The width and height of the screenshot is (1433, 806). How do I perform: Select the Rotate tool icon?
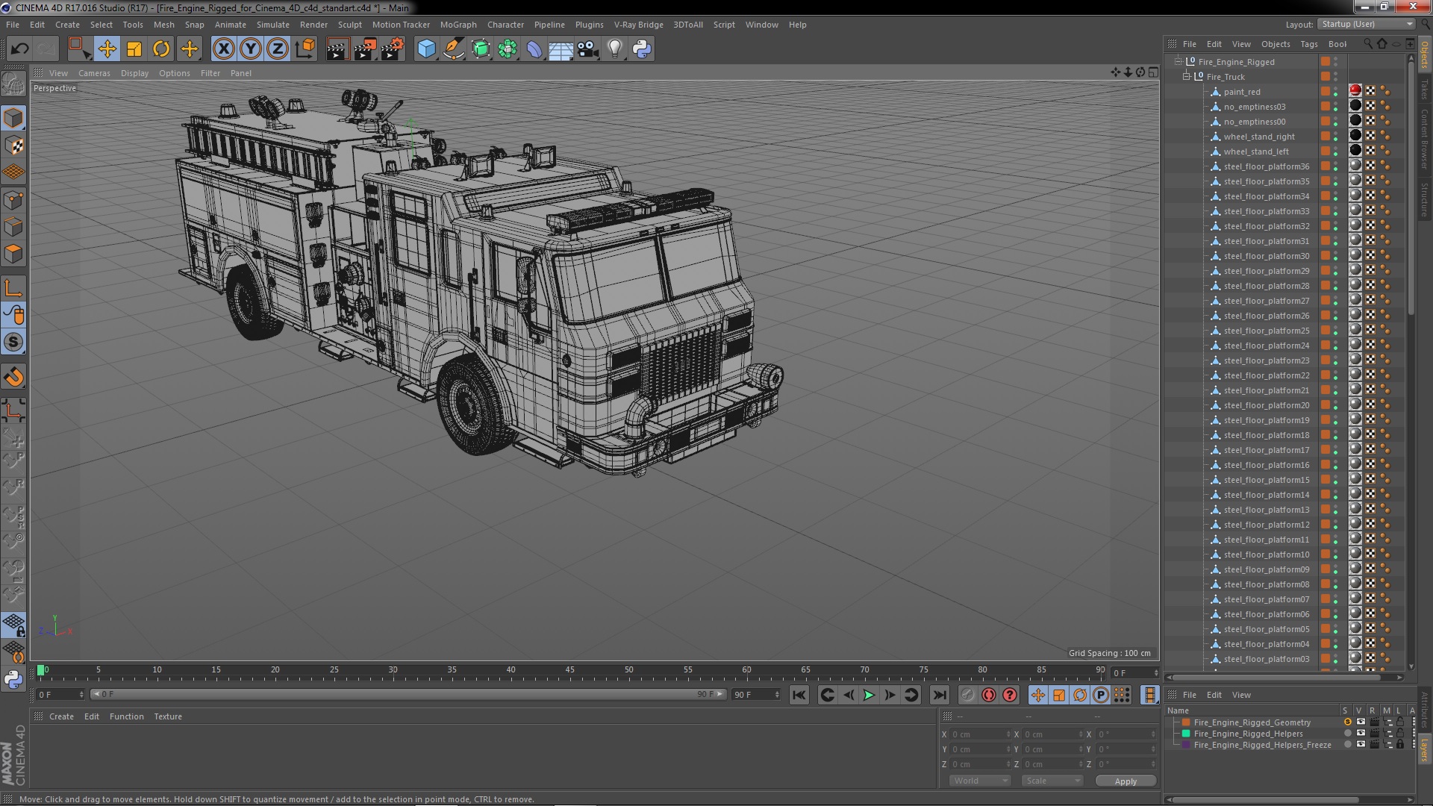161,49
